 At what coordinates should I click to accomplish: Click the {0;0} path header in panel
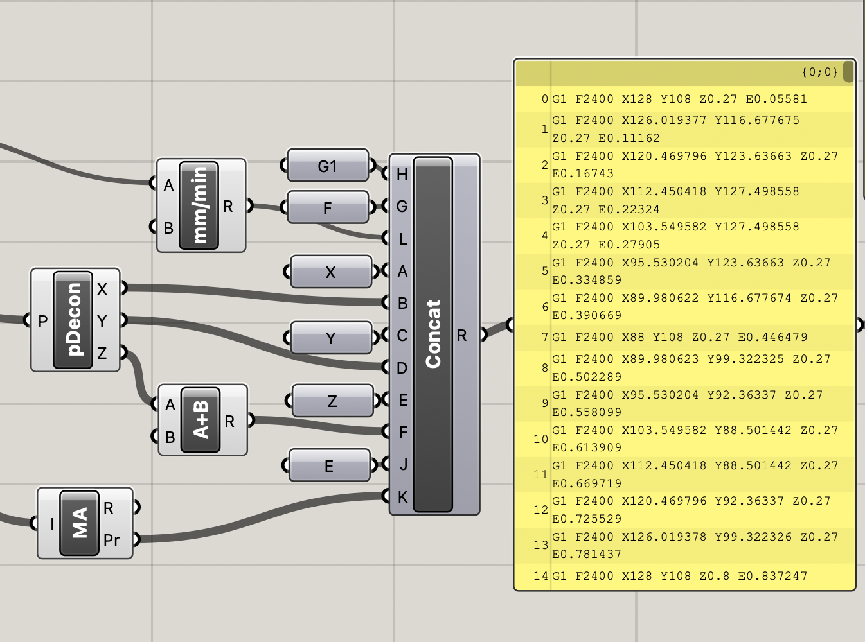819,72
